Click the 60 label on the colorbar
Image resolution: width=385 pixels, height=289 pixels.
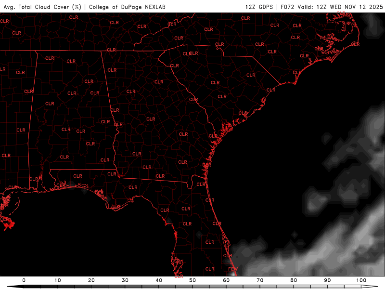pyautogui.click(x=226, y=280)
